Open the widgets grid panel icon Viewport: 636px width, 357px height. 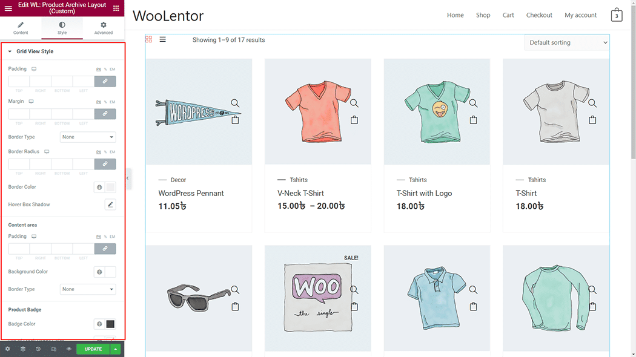[x=116, y=8]
